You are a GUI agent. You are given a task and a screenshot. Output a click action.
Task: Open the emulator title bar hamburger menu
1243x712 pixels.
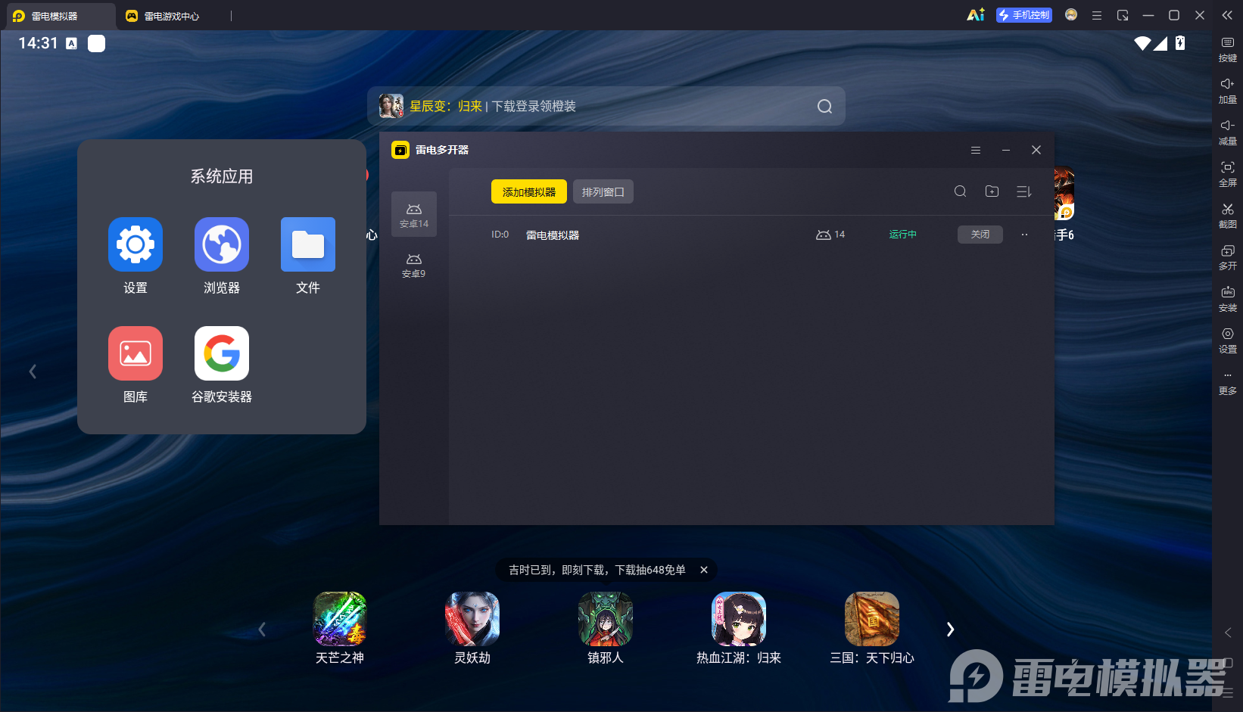pyautogui.click(x=1097, y=15)
